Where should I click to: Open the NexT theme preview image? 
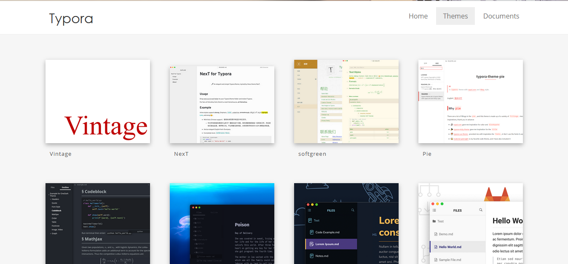pos(222,101)
